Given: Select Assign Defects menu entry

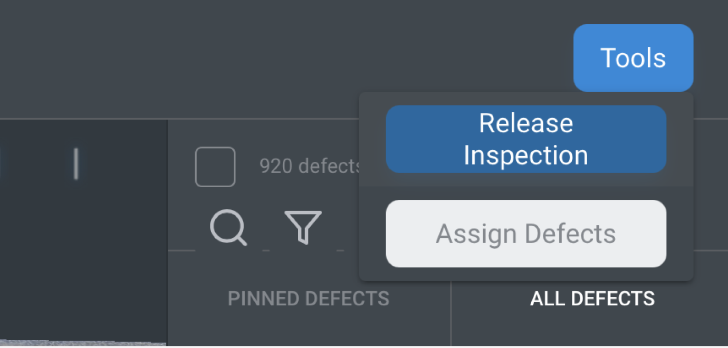Looking at the screenshot, I should (x=526, y=234).
